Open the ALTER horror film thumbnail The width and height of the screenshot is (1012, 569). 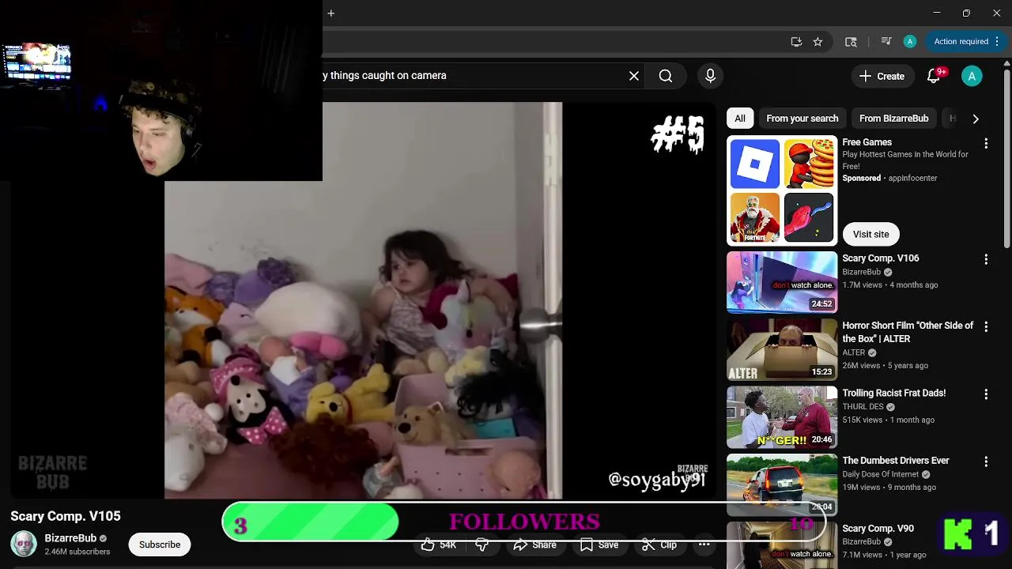click(781, 349)
